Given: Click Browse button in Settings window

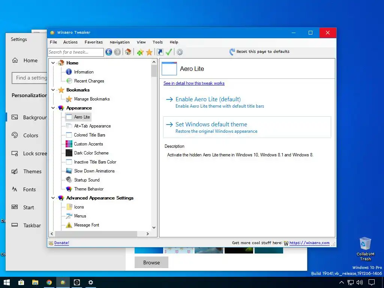Looking at the screenshot, I should pos(151,262).
